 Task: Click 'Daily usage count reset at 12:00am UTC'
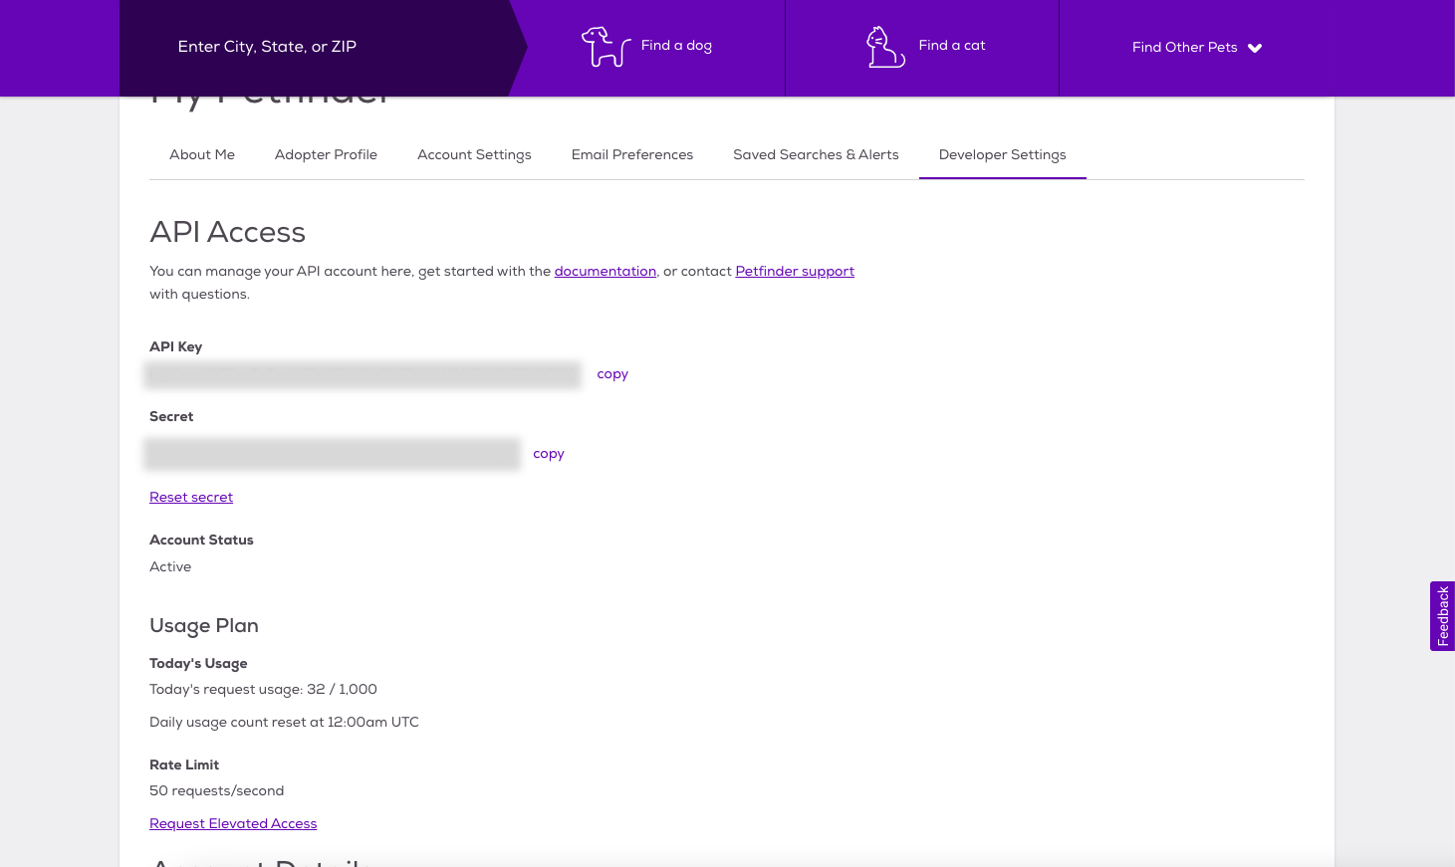(x=284, y=723)
